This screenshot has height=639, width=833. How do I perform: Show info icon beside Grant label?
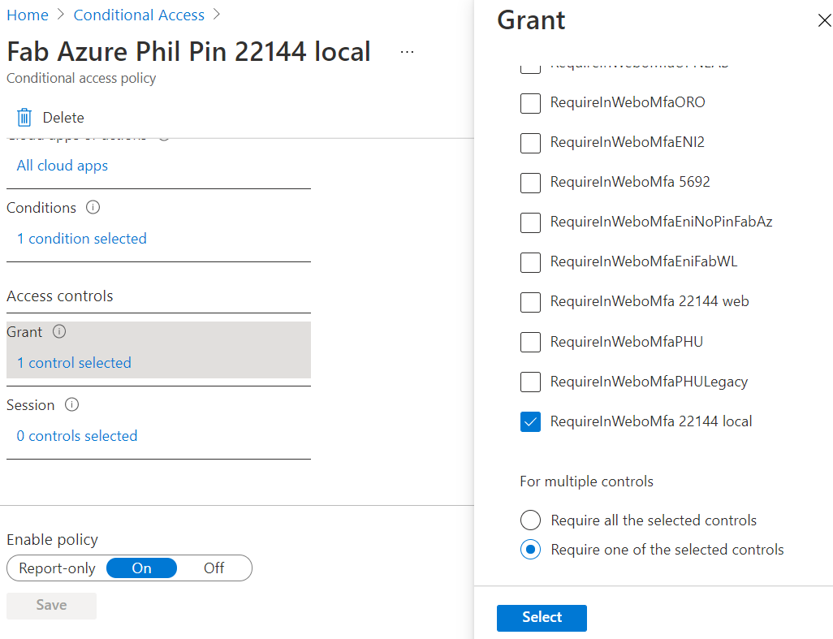point(59,332)
